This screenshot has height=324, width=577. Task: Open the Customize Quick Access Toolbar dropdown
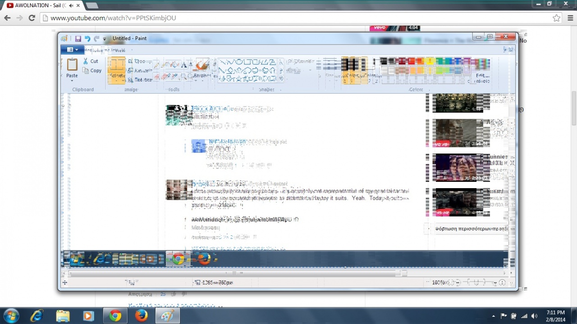105,39
